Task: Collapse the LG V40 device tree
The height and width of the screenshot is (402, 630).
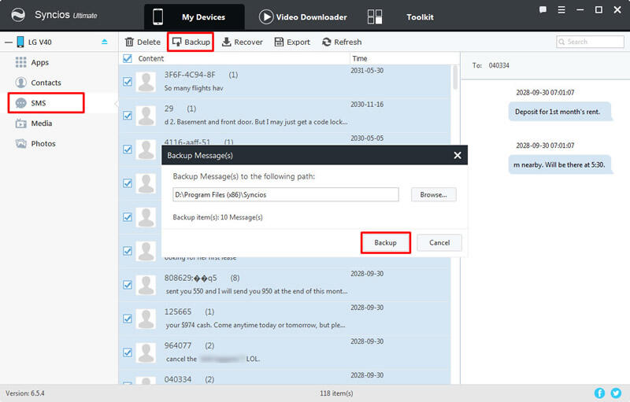Action: (8, 42)
